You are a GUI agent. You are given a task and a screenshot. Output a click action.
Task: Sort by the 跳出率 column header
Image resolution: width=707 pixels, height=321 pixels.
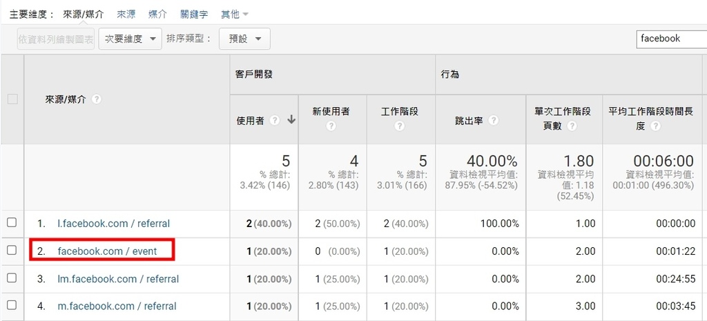(470, 120)
